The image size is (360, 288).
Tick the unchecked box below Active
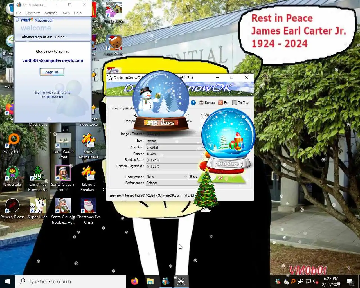[x=202, y=120]
